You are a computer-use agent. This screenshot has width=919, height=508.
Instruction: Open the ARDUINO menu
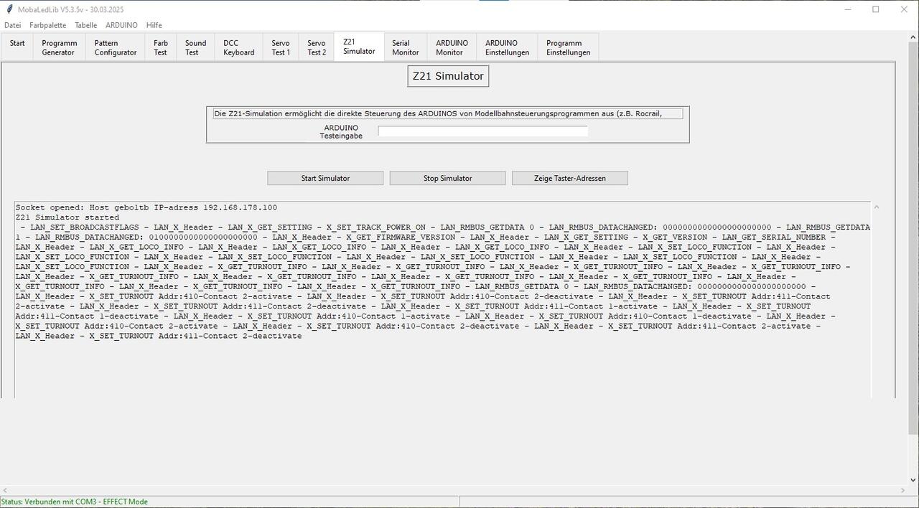pyautogui.click(x=121, y=25)
